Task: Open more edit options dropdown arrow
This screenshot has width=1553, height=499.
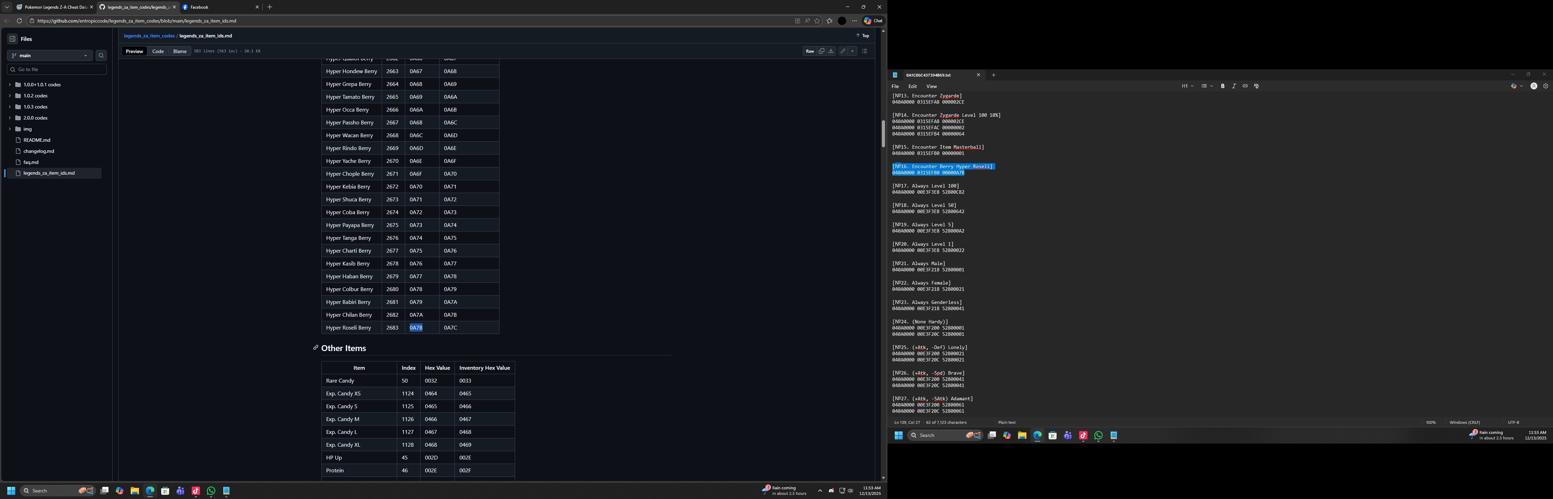Action: (852, 51)
